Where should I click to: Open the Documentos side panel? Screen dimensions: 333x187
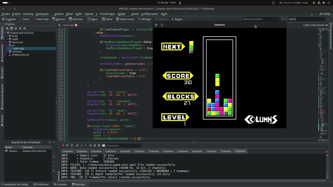(2, 53)
